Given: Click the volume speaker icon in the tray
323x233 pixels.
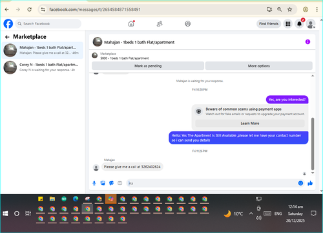Looking at the screenshot, I should coord(258,218).
